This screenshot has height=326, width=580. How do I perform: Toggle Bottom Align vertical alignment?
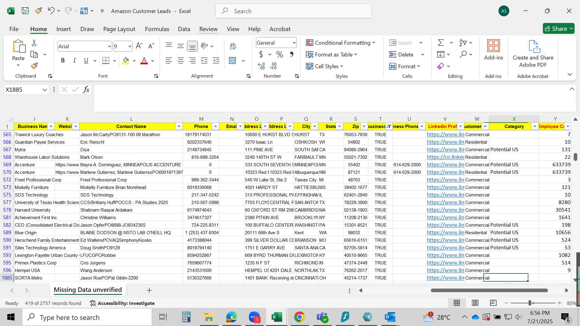[192, 46]
